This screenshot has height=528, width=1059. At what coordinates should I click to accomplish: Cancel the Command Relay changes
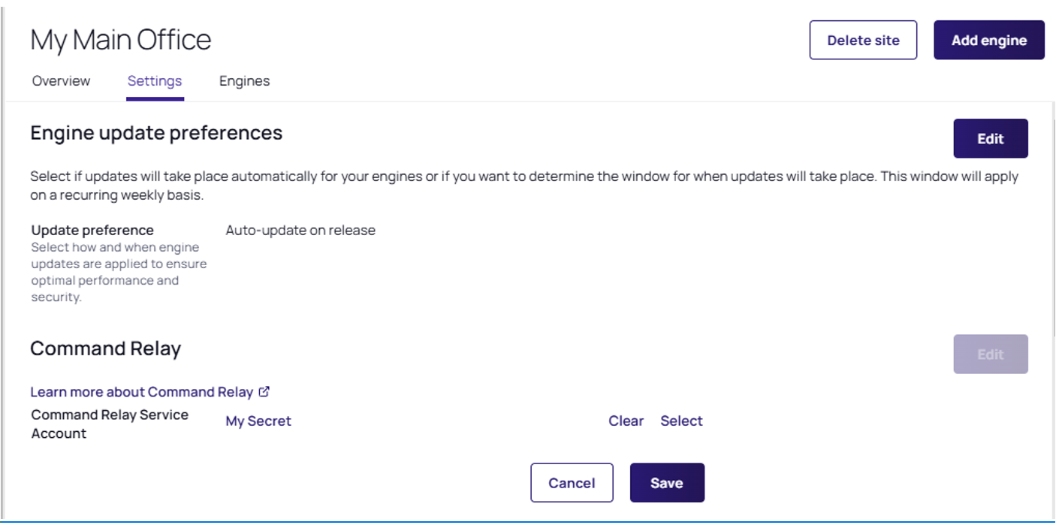tap(572, 483)
